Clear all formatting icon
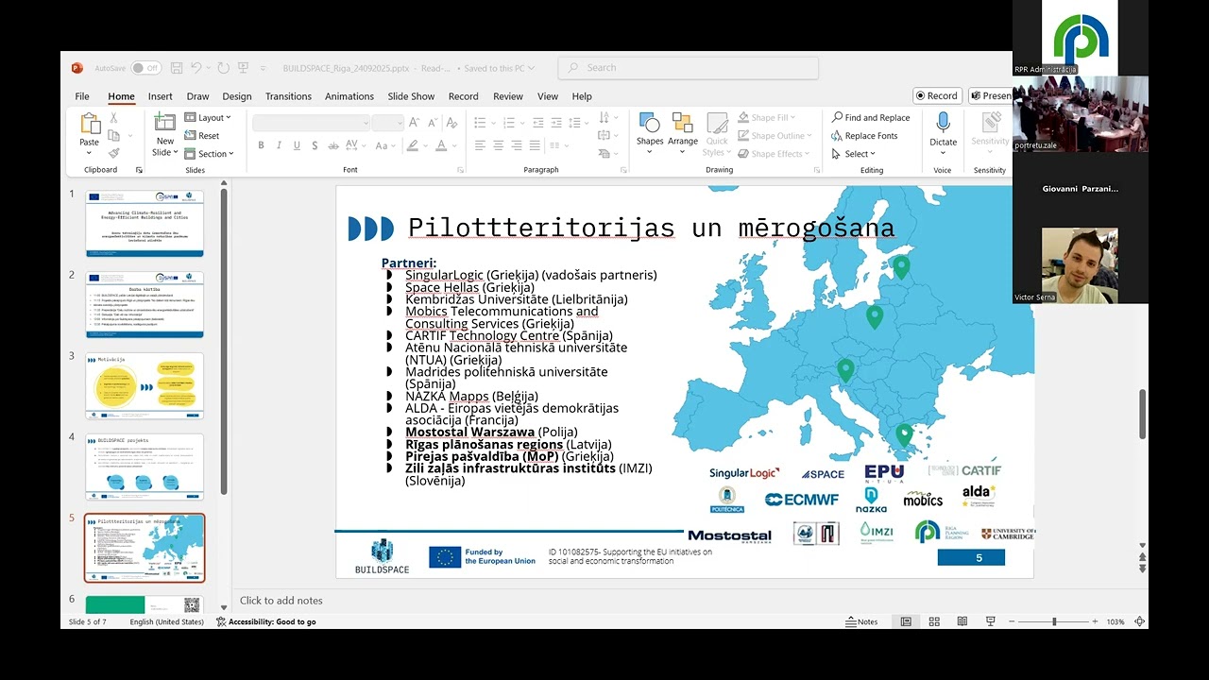The image size is (1209, 680). pyautogui.click(x=452, y=123)
